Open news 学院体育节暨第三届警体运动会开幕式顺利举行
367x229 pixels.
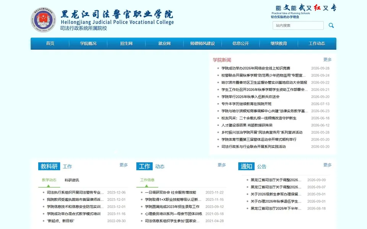[x=259, y=140]
